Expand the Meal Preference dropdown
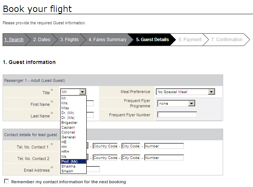Screen dimensions: 253x187 [x=212, y=92]
